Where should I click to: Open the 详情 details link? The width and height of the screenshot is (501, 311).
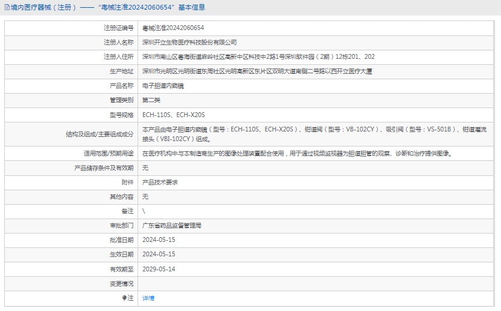(148, 298)
